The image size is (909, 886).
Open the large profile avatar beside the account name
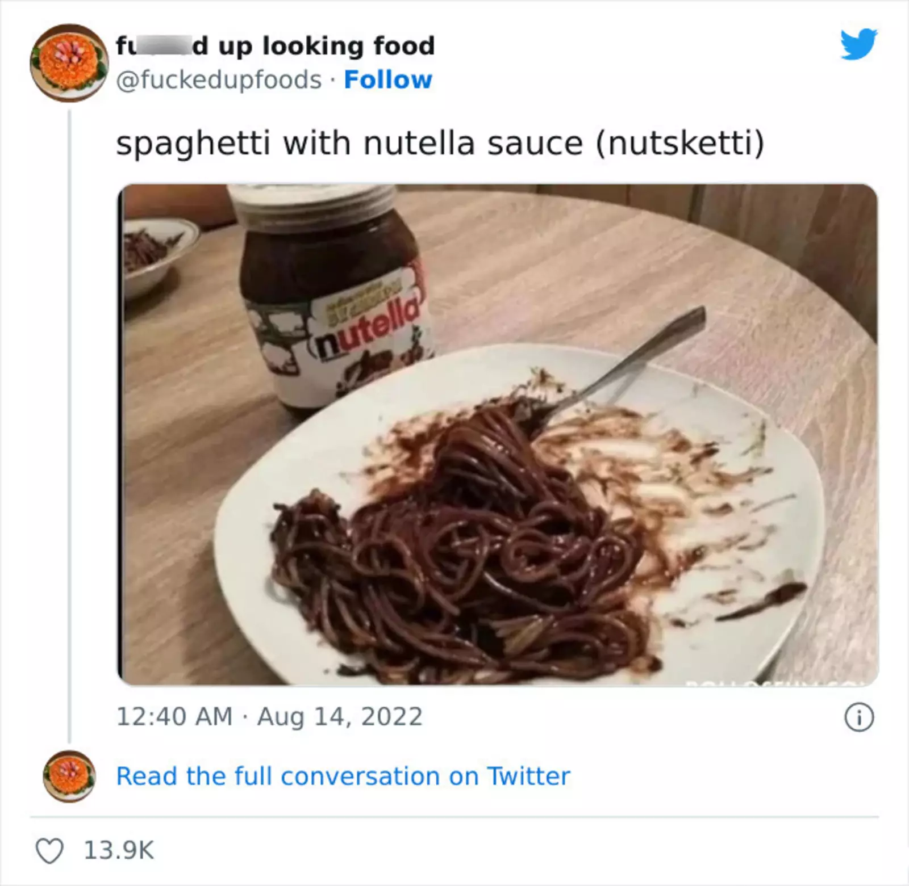69,63
